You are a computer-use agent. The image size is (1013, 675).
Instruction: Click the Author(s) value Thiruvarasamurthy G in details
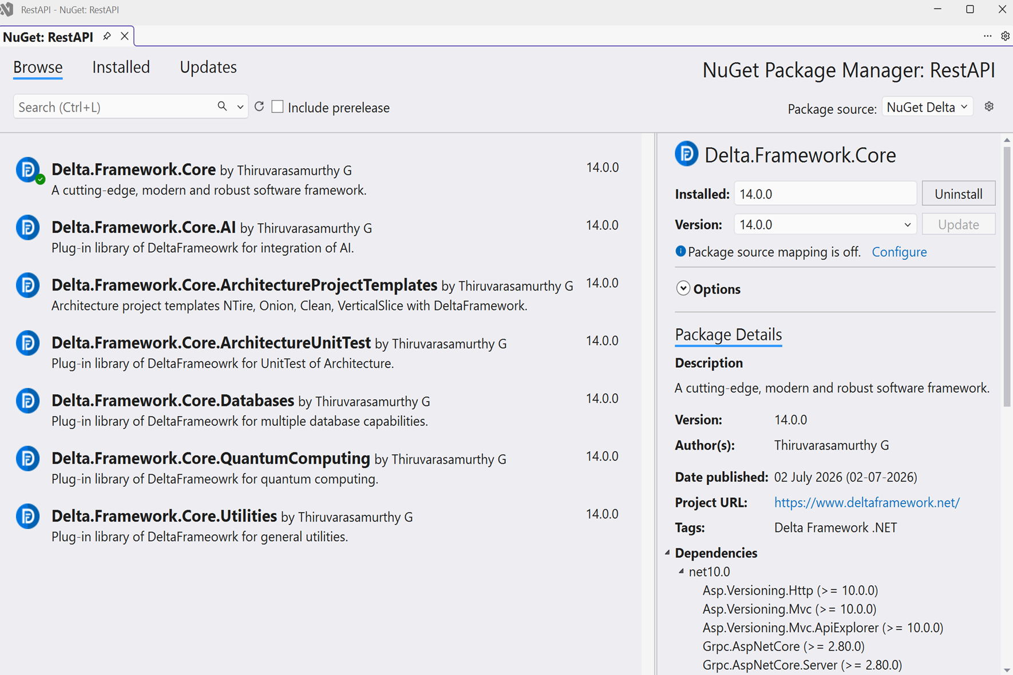click(x=831, y=445)
